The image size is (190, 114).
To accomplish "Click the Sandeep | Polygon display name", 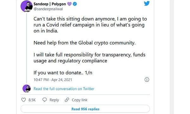I will [50, 4].
